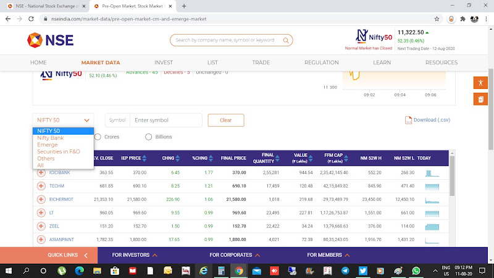The height and width of the screenshot is (278, 494).
Task: Sort by CHNG column arrows
Action: [x=178, y=158]
